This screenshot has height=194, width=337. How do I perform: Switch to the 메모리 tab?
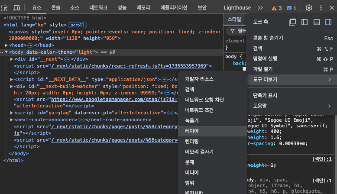(143, 8)
